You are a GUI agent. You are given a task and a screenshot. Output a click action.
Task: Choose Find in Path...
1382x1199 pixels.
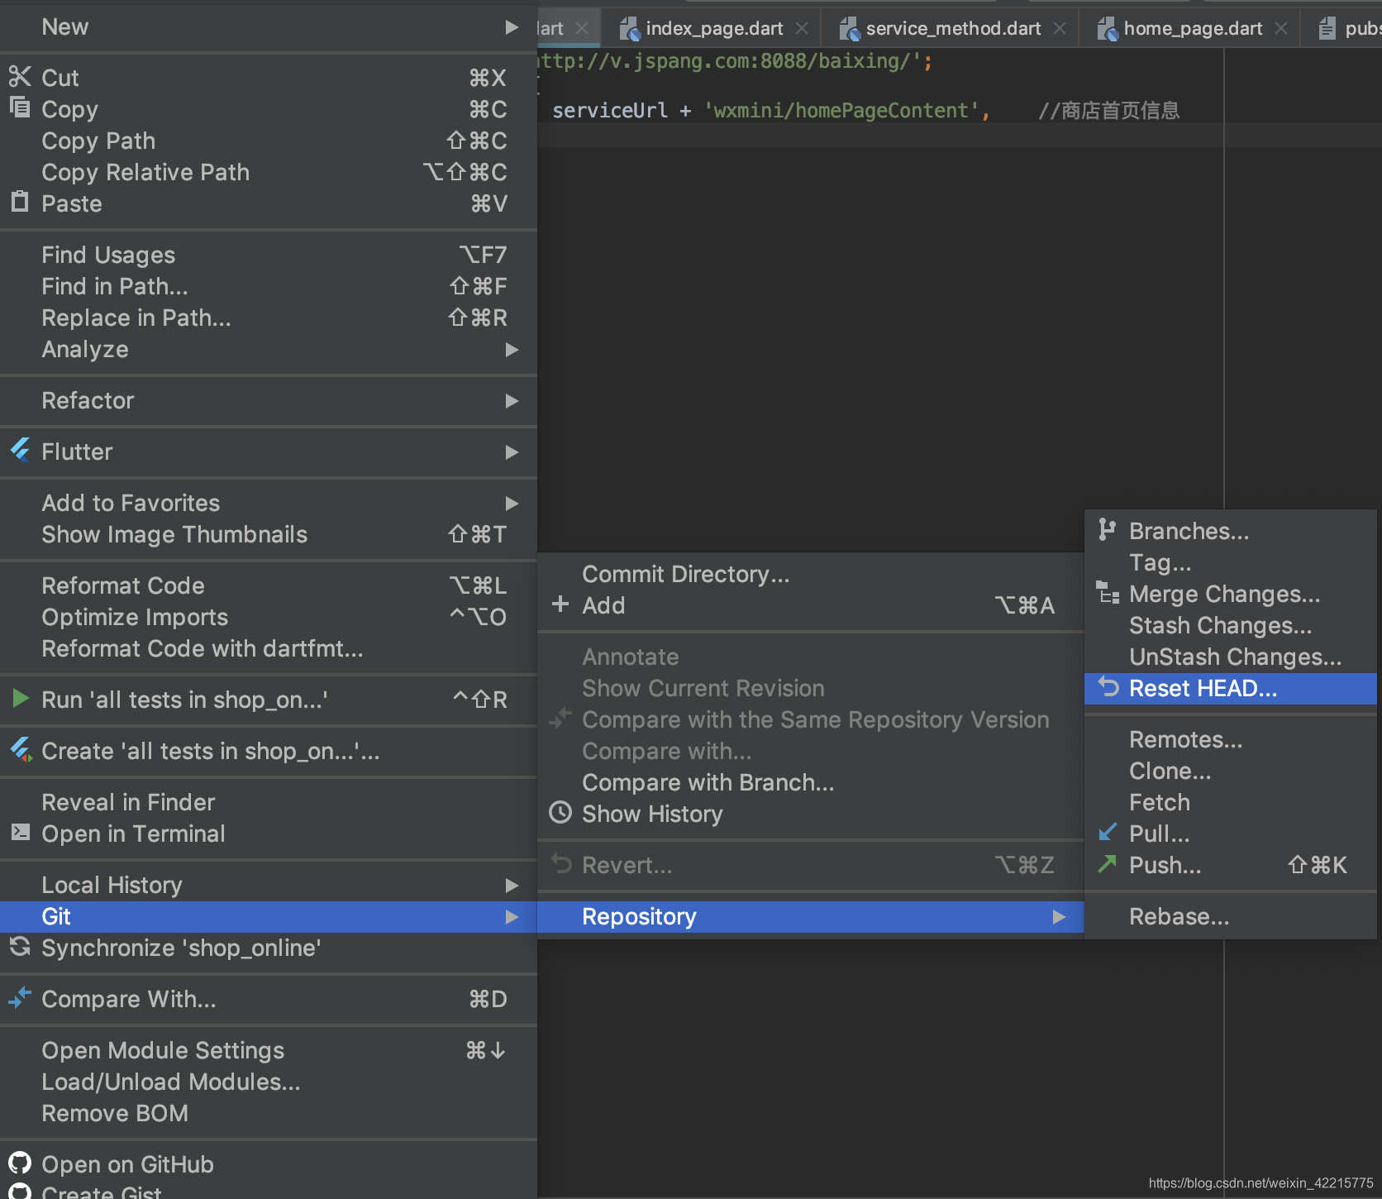[269, 286]
